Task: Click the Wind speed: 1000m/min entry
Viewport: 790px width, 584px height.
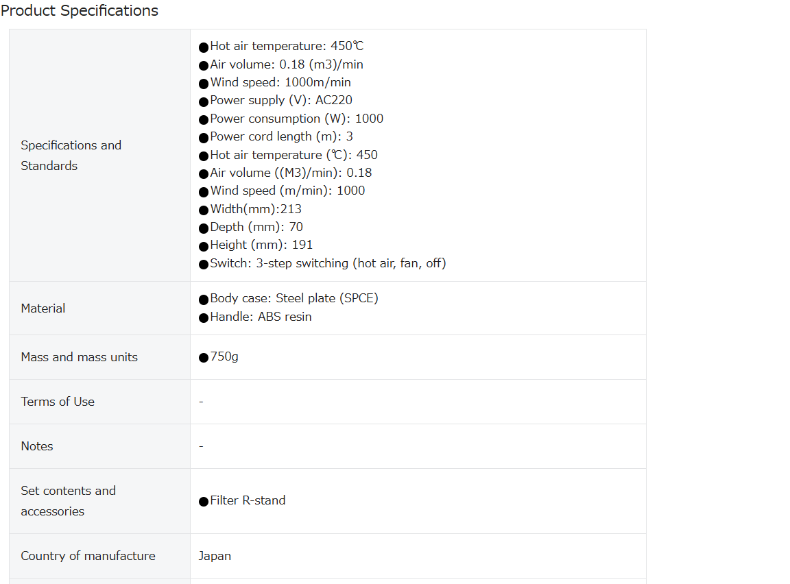Action: 275,82
